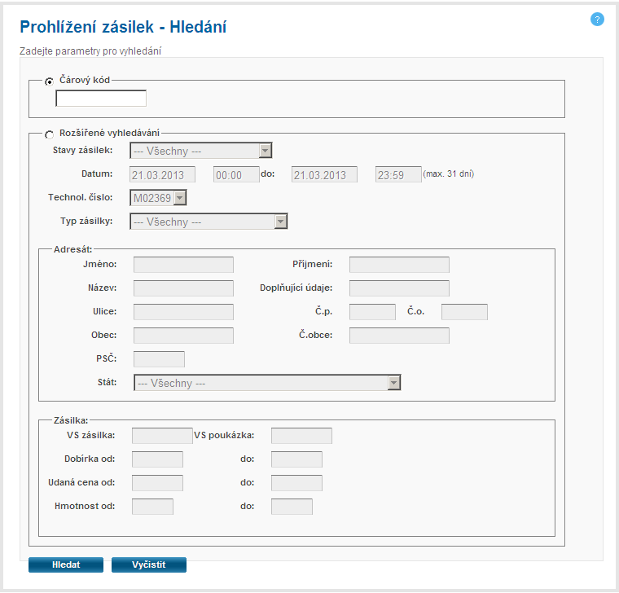The height and width of the screenshot is (593, 619).
Task: Open the Stavy zásilek dropdown
Action: (200, 151)
